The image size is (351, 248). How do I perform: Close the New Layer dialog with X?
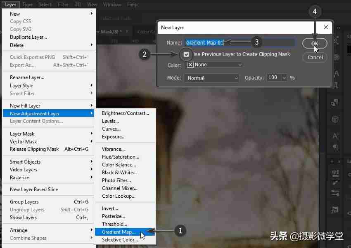[326, 27]
